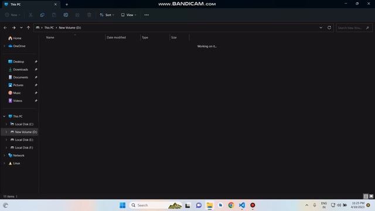The image size is (375, 211).
Task: Open the New item dropdown
Action: point(13,15)
